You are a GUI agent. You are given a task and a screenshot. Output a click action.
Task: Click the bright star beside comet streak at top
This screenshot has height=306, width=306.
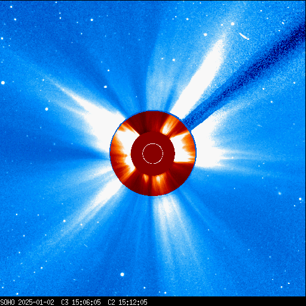tap(232, 24)
